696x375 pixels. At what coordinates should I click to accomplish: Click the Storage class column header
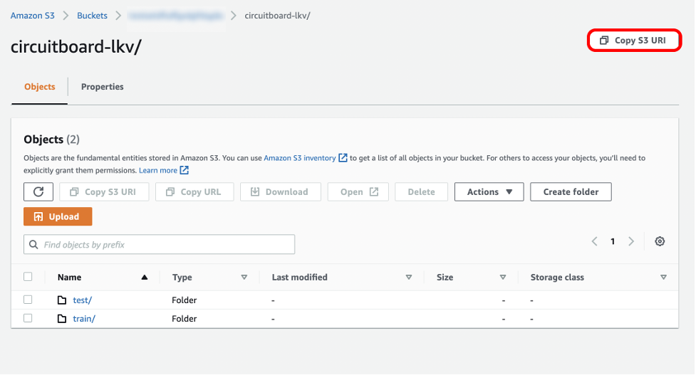tap(557, 278)
